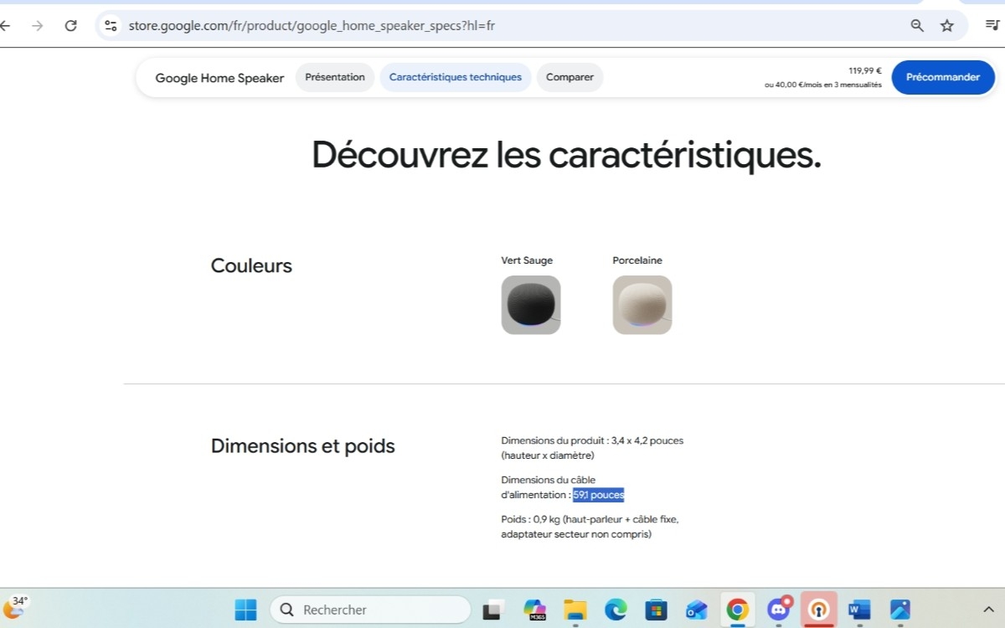Go back to previous page
This screenshot has height=628, width=1005.
6,26
